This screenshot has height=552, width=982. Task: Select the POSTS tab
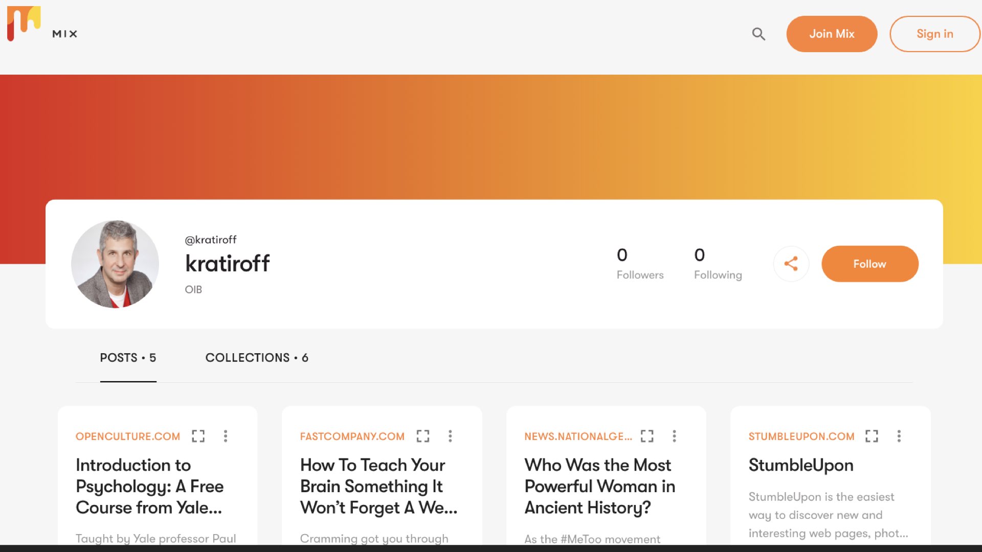point(128,358)
